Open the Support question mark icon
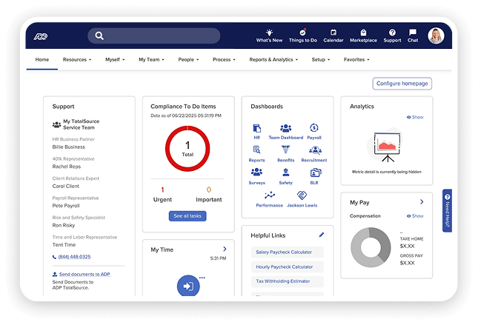Screen dimensions: 478x325 click(x=392, y=33)
